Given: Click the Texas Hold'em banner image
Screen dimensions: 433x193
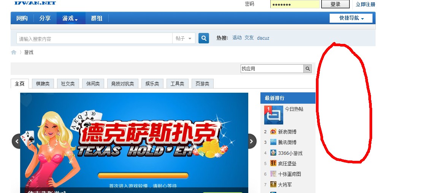Looking at the screenshot, I should (134, 143).
